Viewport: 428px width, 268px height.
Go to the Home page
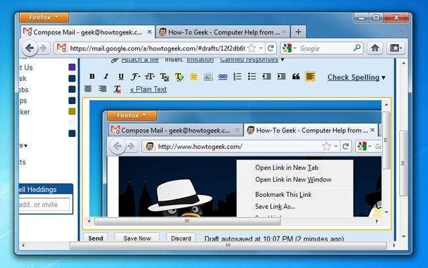click(x=375, y=48)
